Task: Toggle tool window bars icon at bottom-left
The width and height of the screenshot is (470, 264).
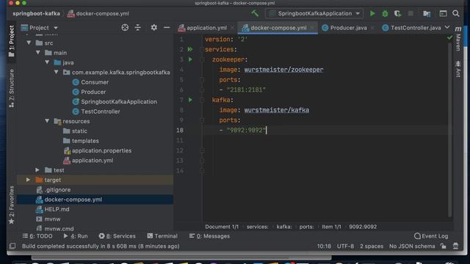Action: click(12, 246)
